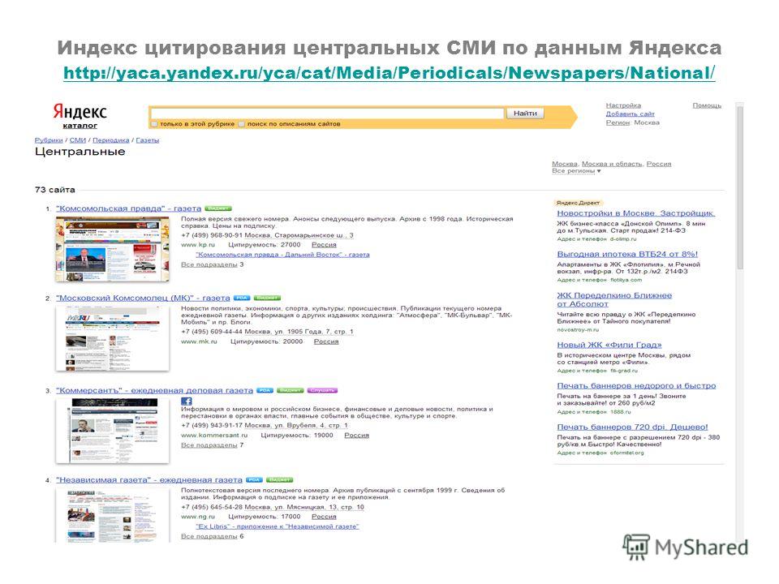Click the Яндекс каталог logo

click(80, 116)
